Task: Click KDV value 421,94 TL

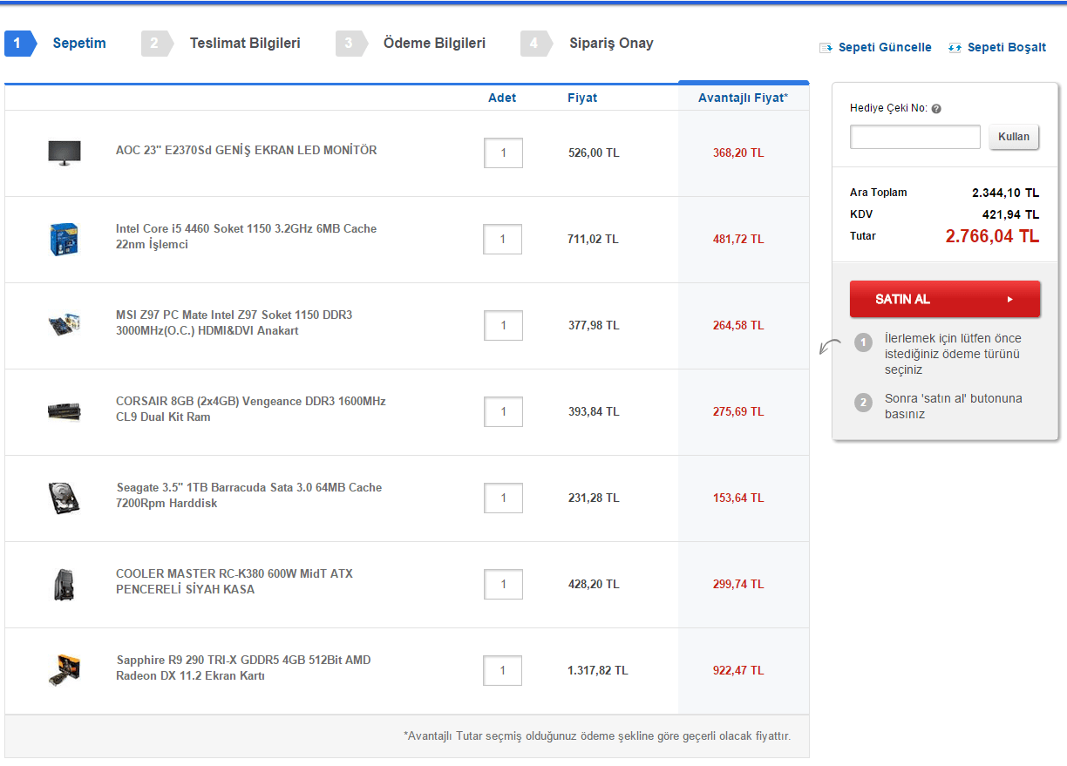Action: (x=1011, y=214)
